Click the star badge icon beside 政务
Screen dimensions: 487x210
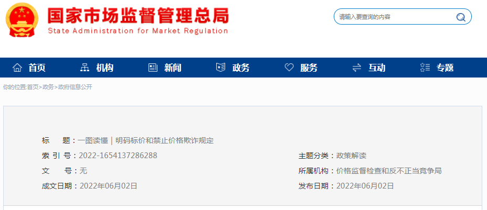pos(220,67)
